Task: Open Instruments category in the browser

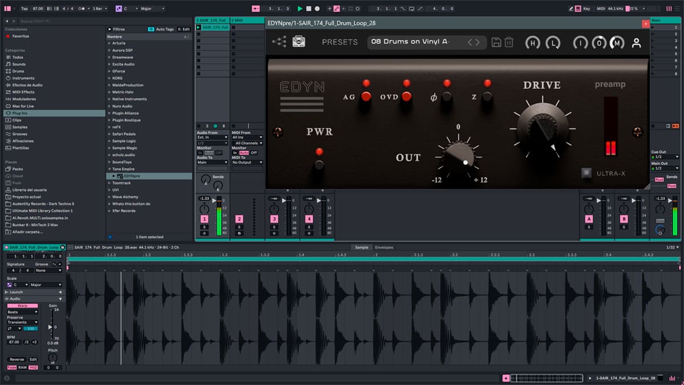Action: [23, 78]
